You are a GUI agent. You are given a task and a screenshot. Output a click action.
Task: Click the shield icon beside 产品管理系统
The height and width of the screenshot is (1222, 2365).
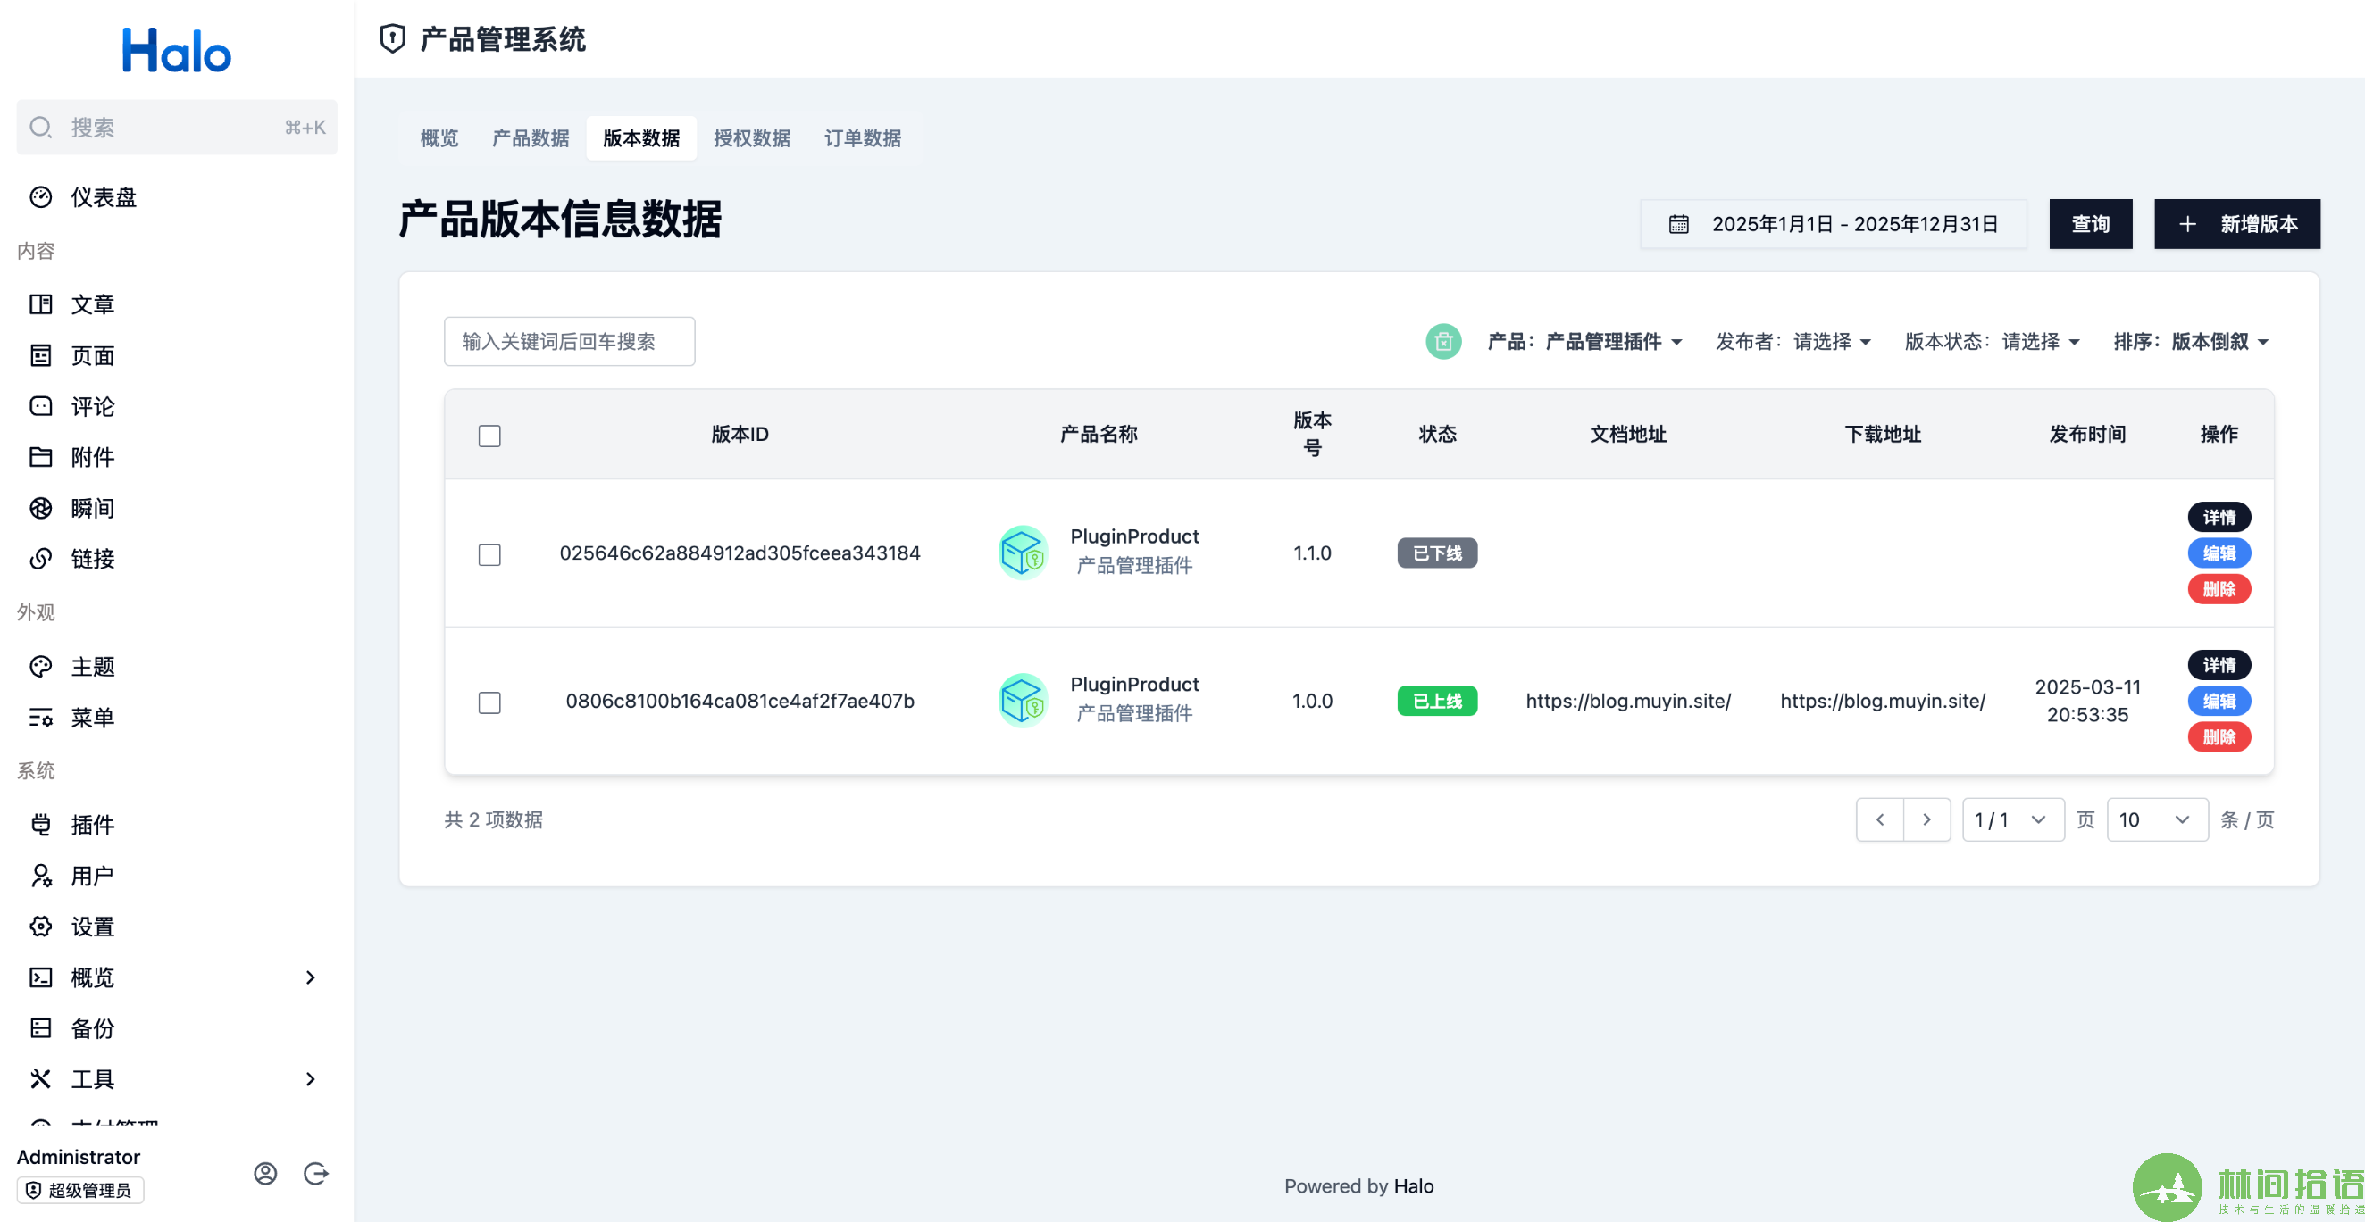click(x=392, y=38)
